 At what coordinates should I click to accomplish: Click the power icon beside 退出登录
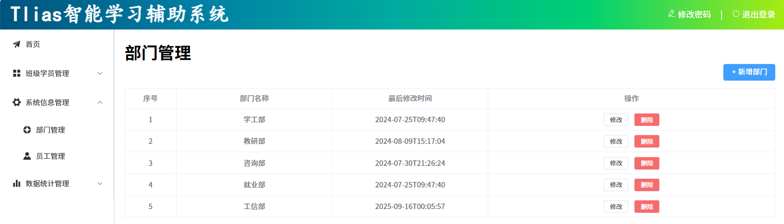[x=736, y=14]
